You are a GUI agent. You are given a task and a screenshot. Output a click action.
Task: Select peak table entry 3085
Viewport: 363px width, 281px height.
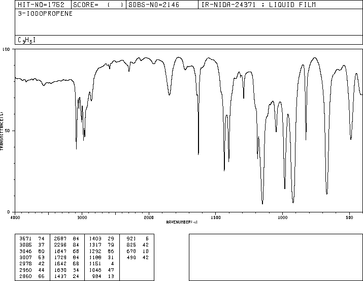(x=25, y=245)
